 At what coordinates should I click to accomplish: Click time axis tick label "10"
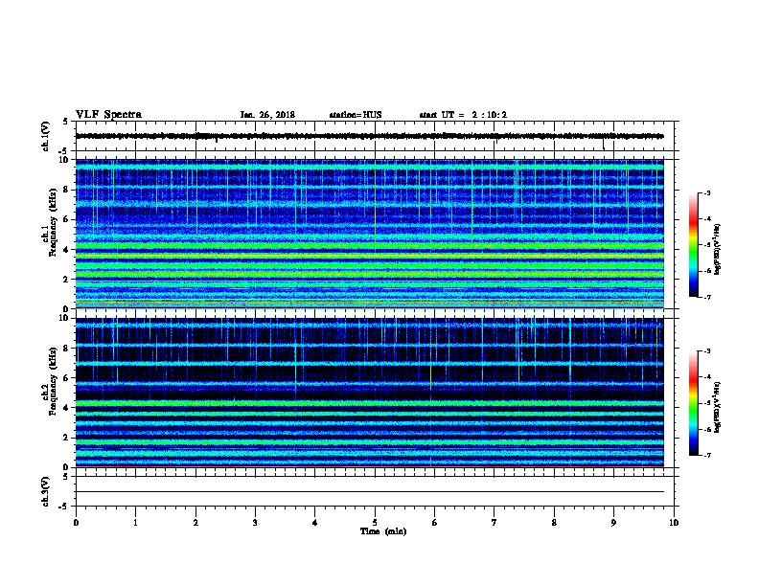pos(674,522)
